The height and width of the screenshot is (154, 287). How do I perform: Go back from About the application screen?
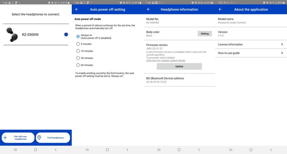pos(220,9)
